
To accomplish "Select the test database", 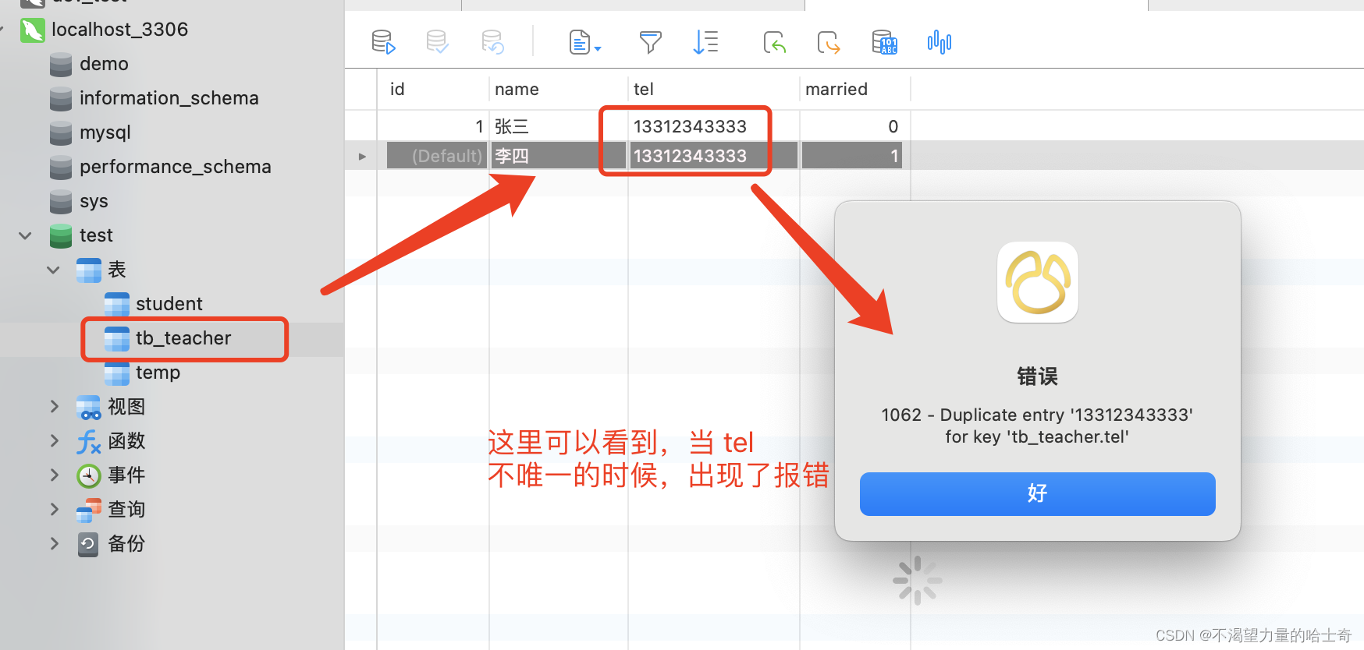I will pyautogui.click(x=96, y=235).
